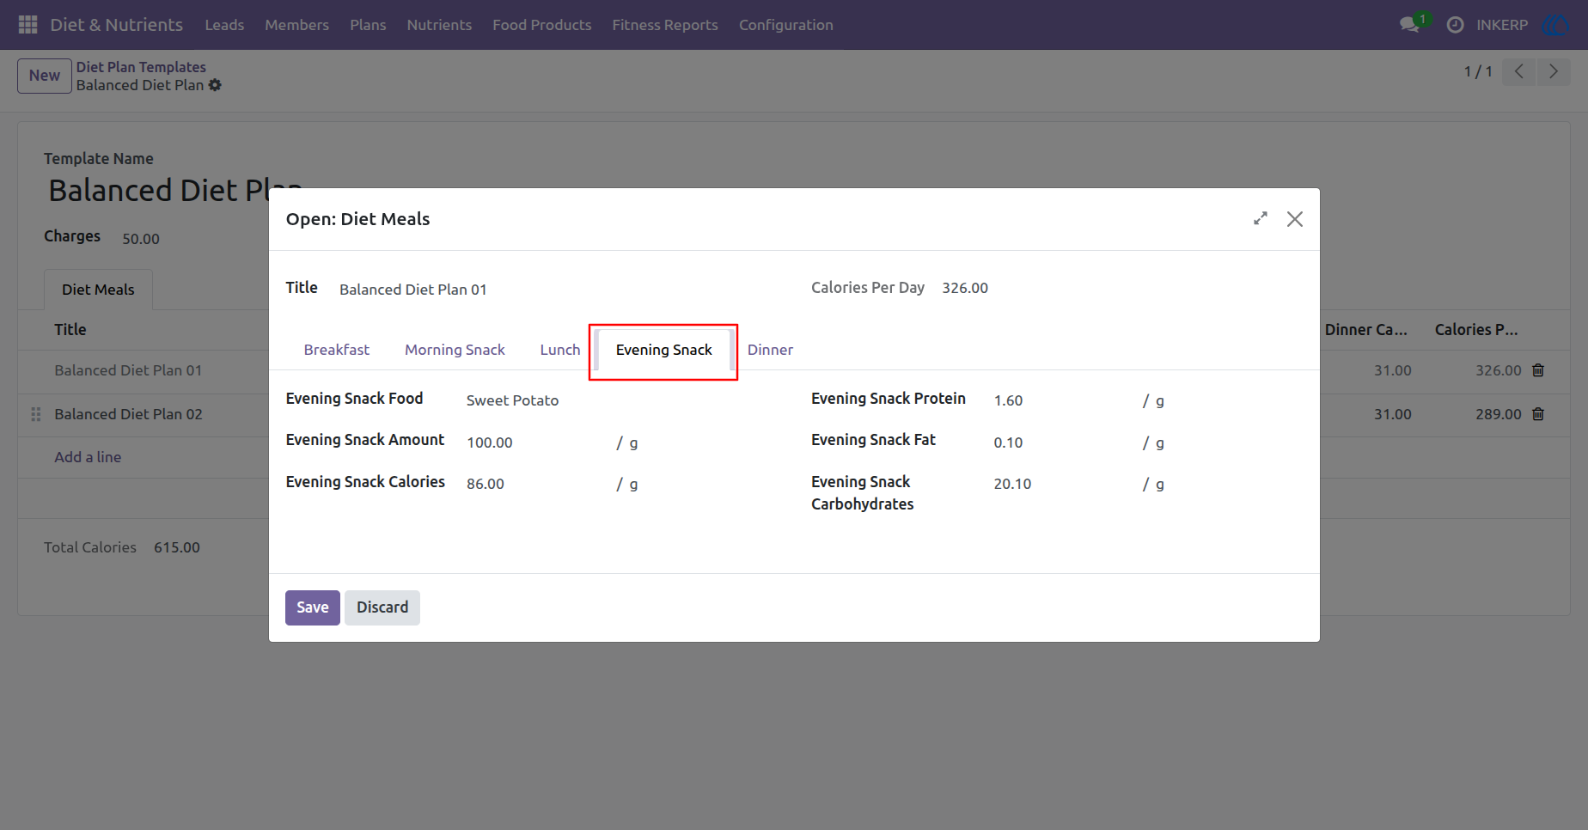Open the apps grid menu icon
Screen dimensions: 1588x830
[x=27, y=25]
